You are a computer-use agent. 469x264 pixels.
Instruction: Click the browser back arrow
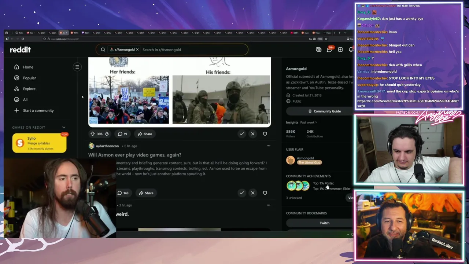click(x=12, y=39)
